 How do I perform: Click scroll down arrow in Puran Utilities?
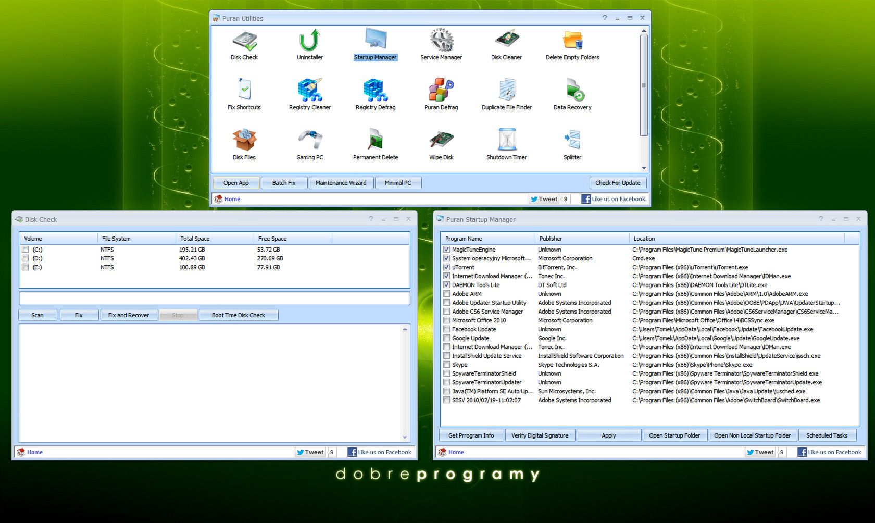pyautogui.click(x=644, y=168)
